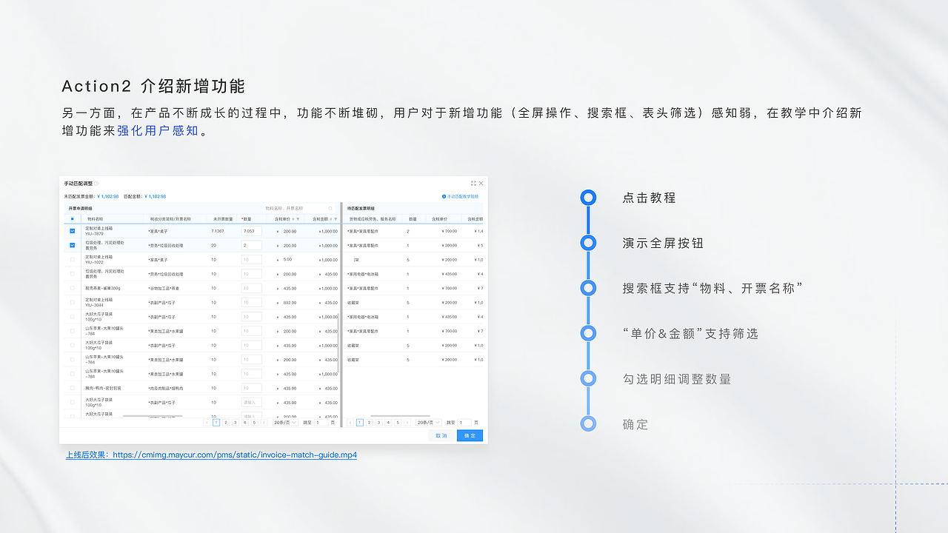Uncheck the checkbox for row YIJ-7879
Screen dimensions: 948x533
click(x=72, y=231)
